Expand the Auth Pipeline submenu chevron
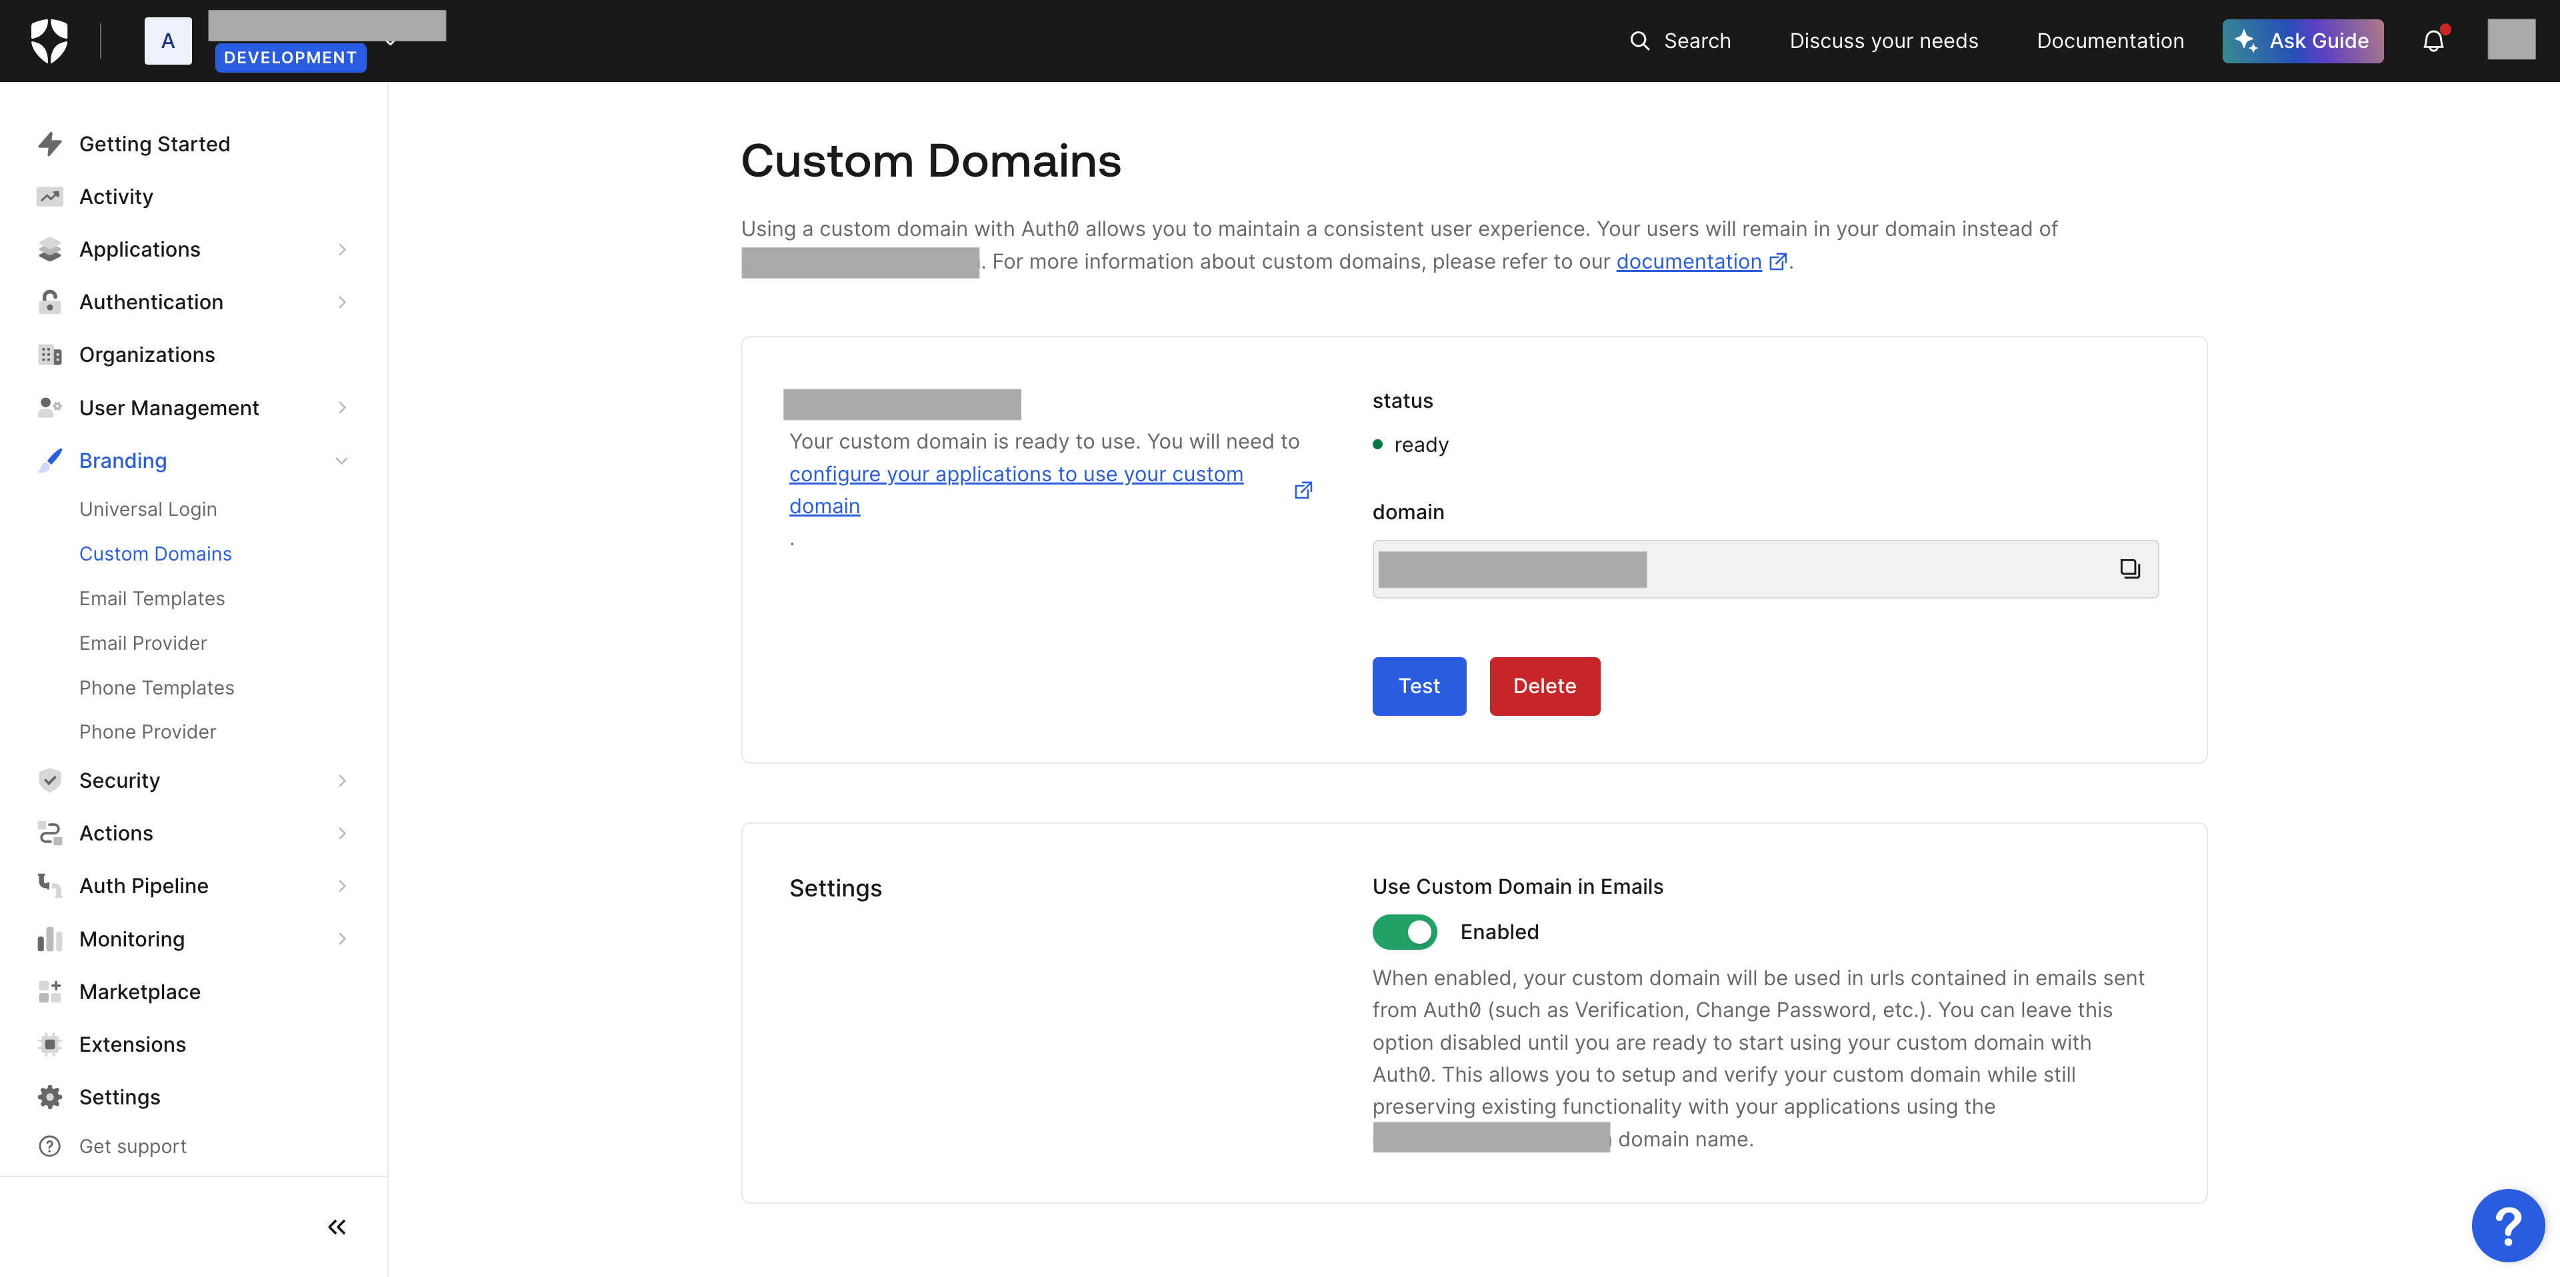 point(342,886)
